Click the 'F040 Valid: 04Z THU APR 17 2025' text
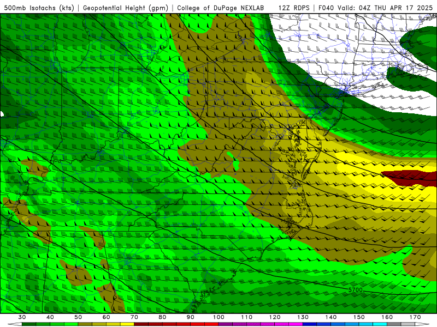Screen dimensions: 437x327 376,8
